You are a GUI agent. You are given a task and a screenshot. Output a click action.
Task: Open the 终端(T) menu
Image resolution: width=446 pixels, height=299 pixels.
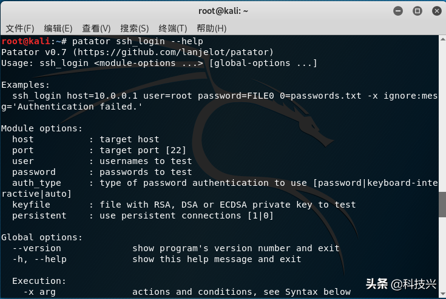coord(172,28)
